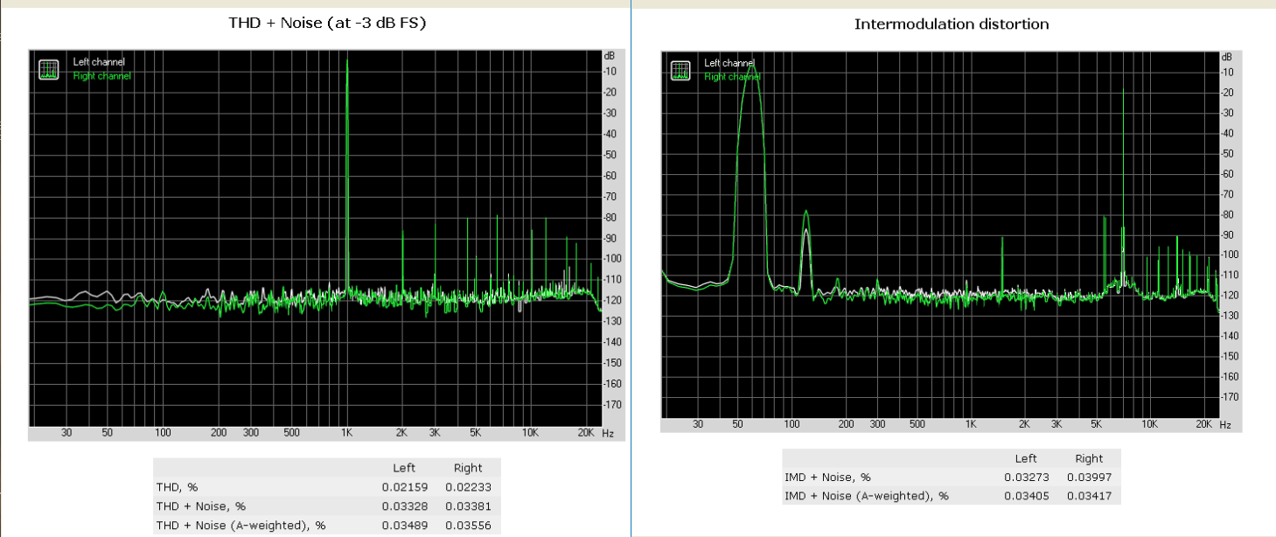Click the grid icon in the Intermodulation graph

[x=680, y=70]
